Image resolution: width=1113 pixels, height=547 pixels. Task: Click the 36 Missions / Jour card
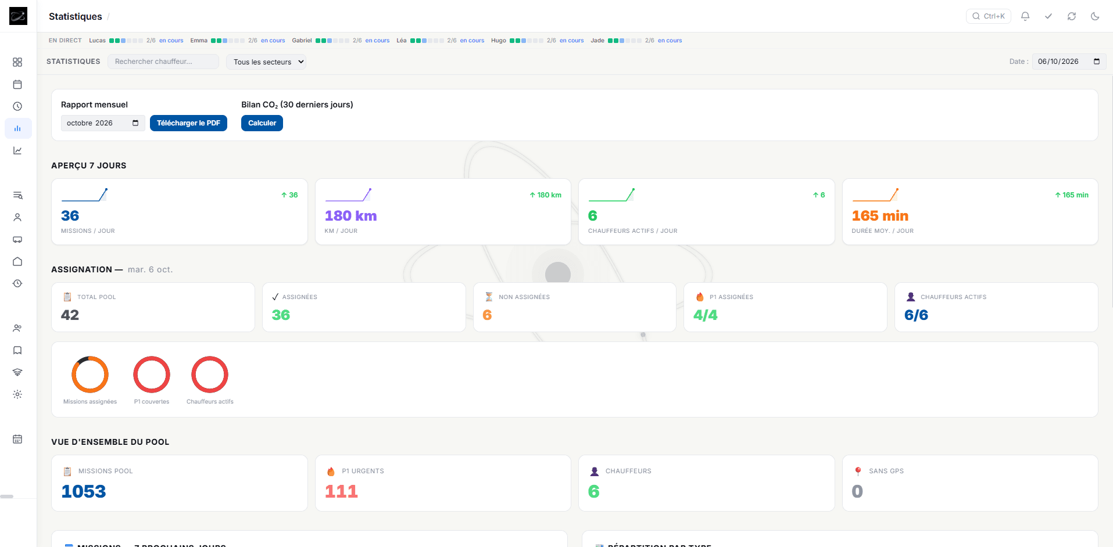tap(180, 212)
